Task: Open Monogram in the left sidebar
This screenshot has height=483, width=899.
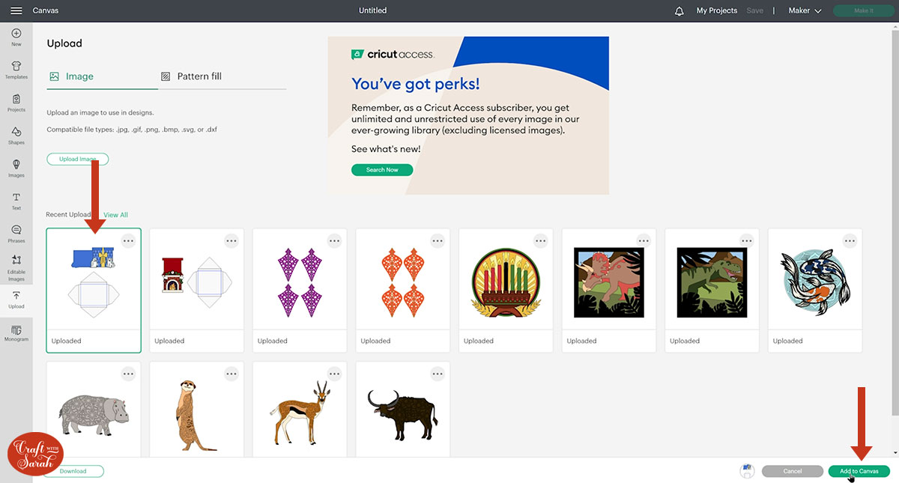Action: coord(16,333)
